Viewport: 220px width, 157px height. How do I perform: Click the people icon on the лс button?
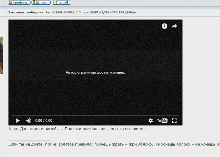pyautogui.click(x=36, y=2)
